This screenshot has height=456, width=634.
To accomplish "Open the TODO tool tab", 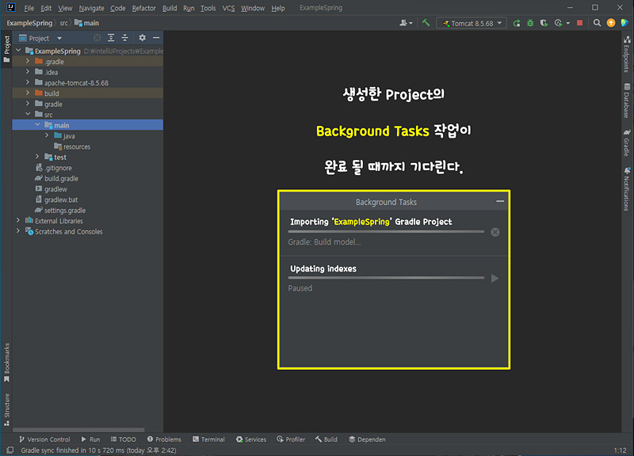I will (124, 439).
